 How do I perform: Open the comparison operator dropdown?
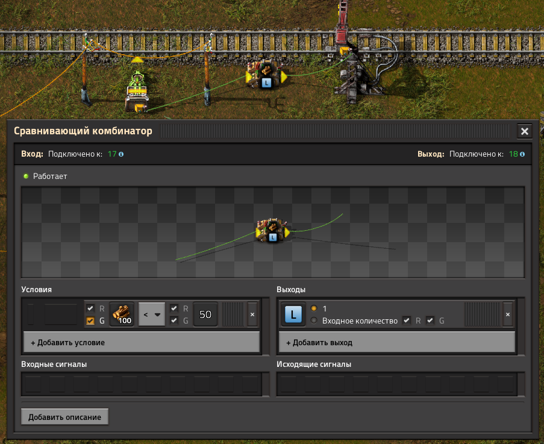[x=152, y=314]
